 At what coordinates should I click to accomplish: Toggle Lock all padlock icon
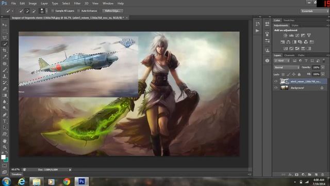299,74
